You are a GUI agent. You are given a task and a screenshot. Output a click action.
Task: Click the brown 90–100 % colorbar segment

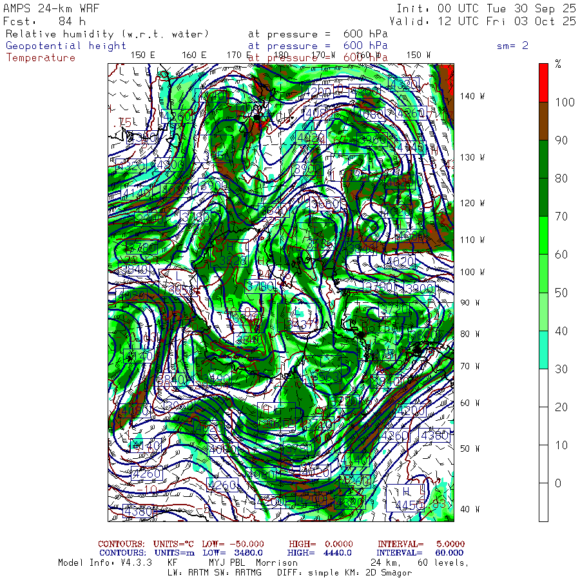point(543,121)
